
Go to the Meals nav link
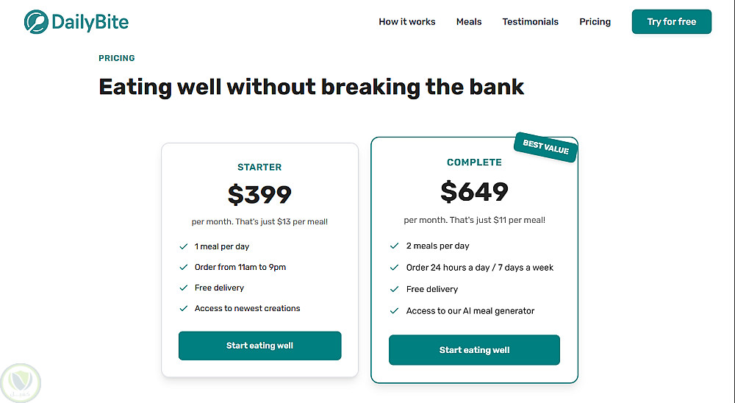tap(469, 22)
